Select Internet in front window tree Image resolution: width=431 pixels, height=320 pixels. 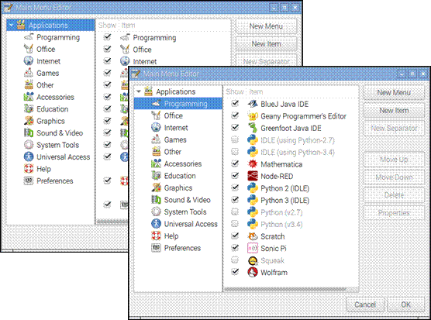click(x=176, y=128)
